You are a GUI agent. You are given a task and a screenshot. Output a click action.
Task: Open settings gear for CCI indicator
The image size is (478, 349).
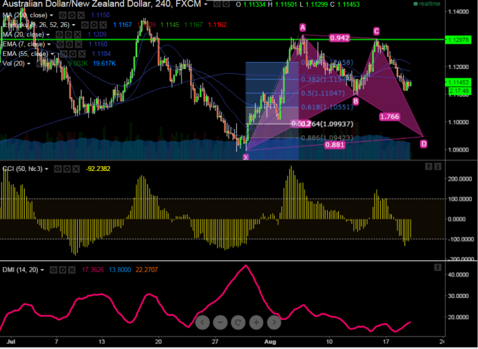pyautogui.click(x=67, y=169)
